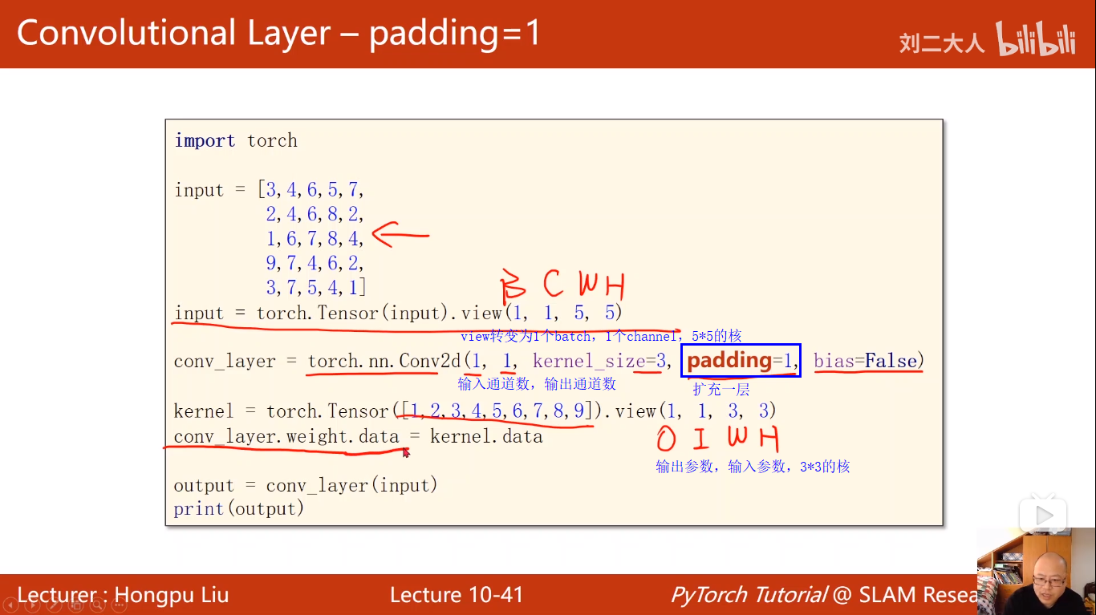Viewport: 1096px width, 615px height.
Task: Select the lecturer webcam thumbnail
Action: pos(1036,571)
